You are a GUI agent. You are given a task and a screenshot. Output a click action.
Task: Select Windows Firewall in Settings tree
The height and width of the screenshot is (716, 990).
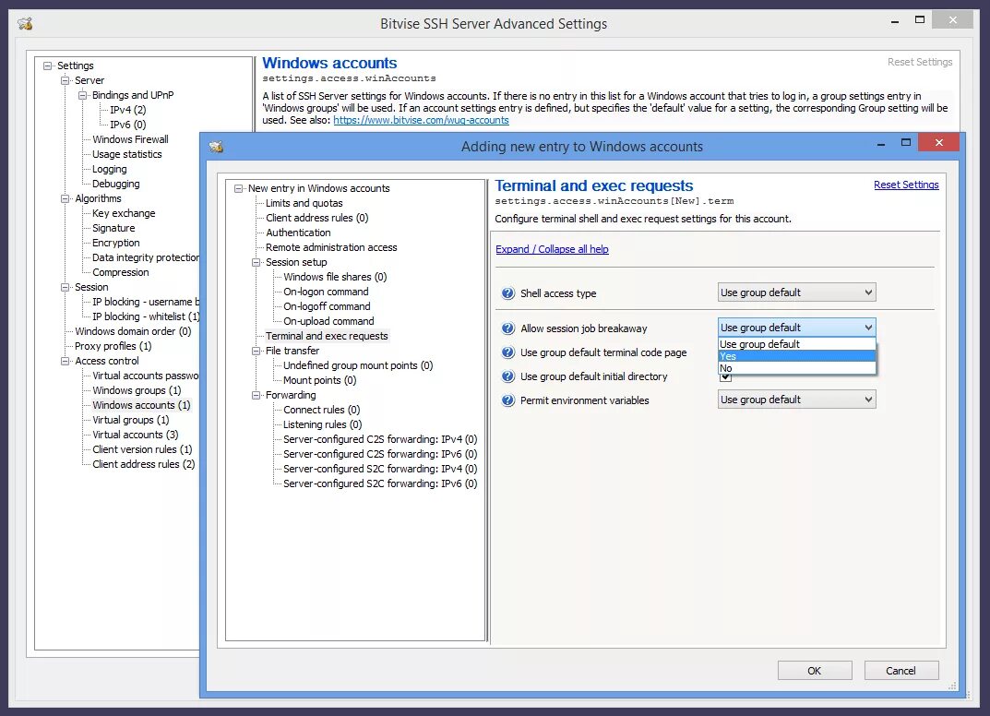[x=131, y=139]
